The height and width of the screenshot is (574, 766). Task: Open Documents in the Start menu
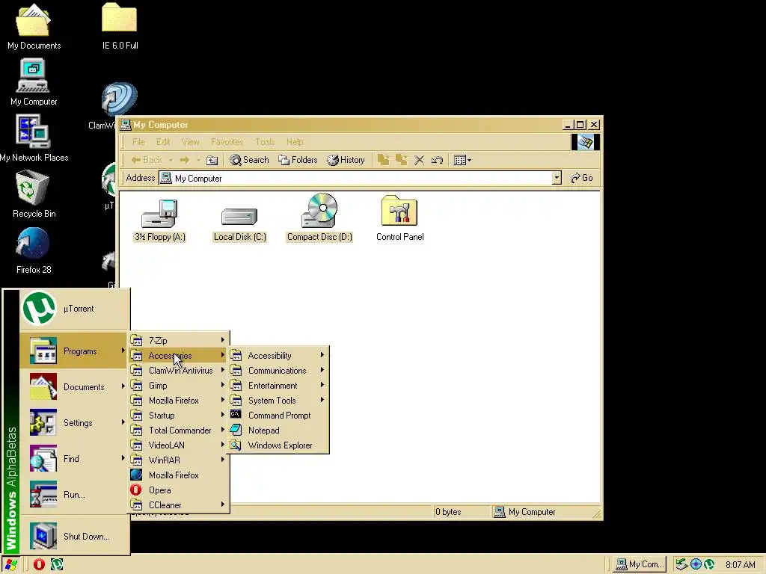(x=75, y=386)
